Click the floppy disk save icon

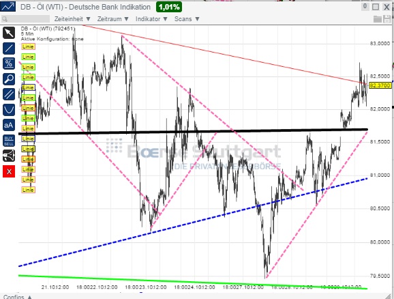click(x=387, y=19)
